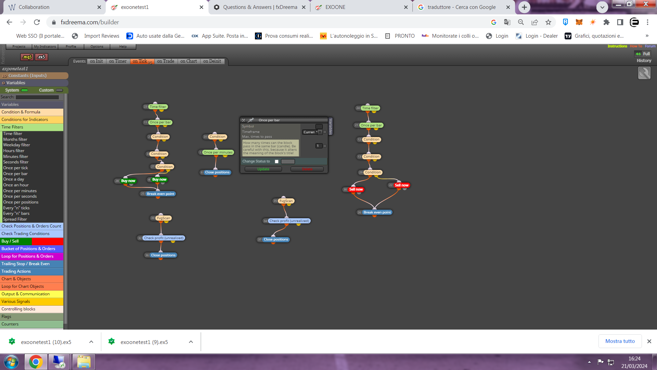Click Mostra tutto in downloads bar
This screenshot has width=657, height=370.
620,341
